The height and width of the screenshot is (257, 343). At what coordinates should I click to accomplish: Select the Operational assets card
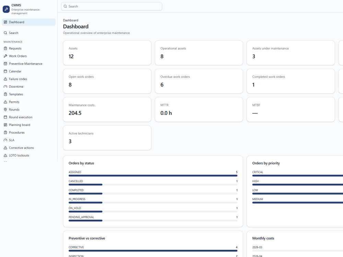coord(199,53)
